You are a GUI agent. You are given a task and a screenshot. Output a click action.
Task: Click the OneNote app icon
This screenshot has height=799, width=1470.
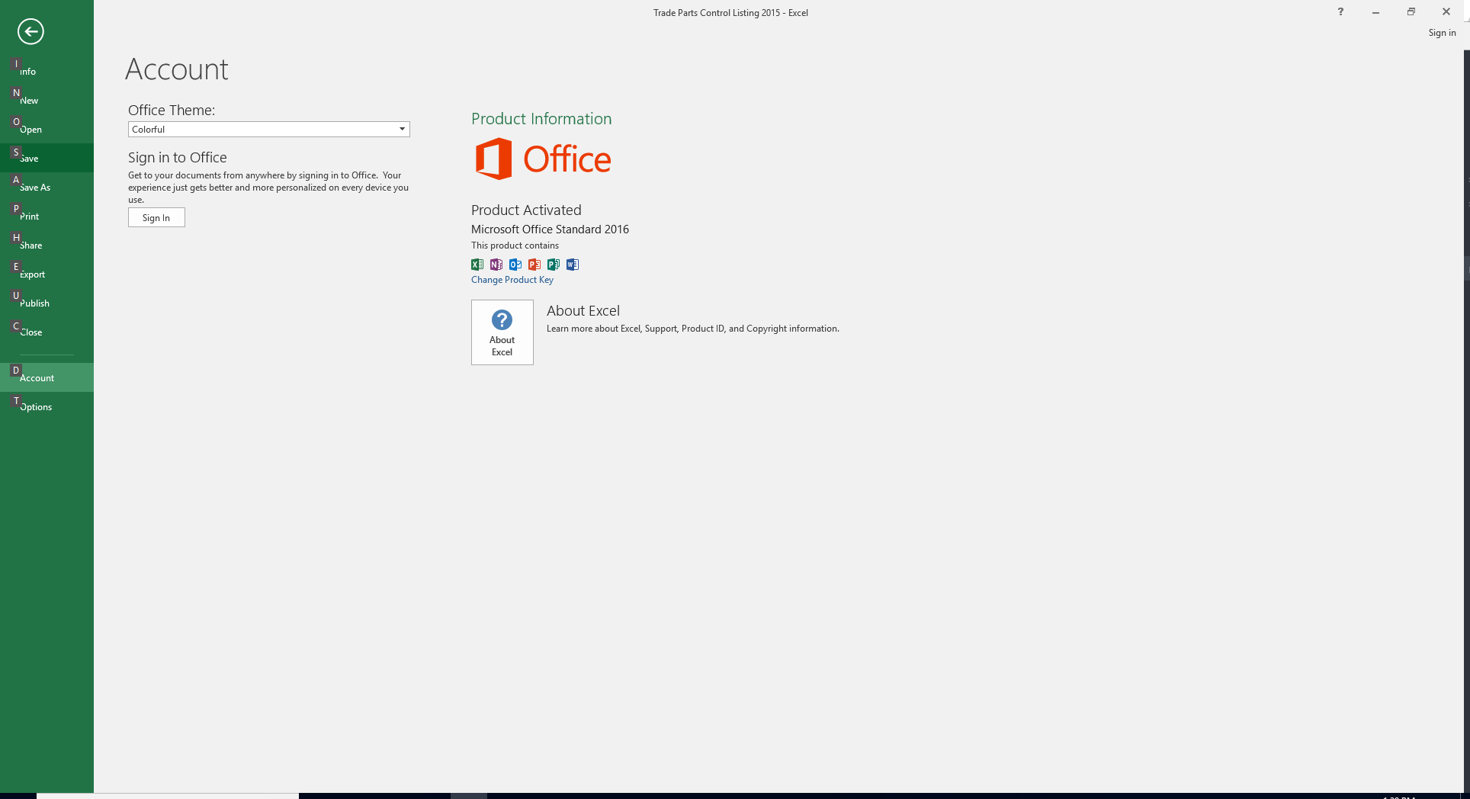(x=496, y=265)
